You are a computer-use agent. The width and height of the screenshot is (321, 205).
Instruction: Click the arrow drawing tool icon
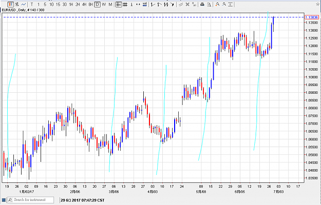(173, 4)
